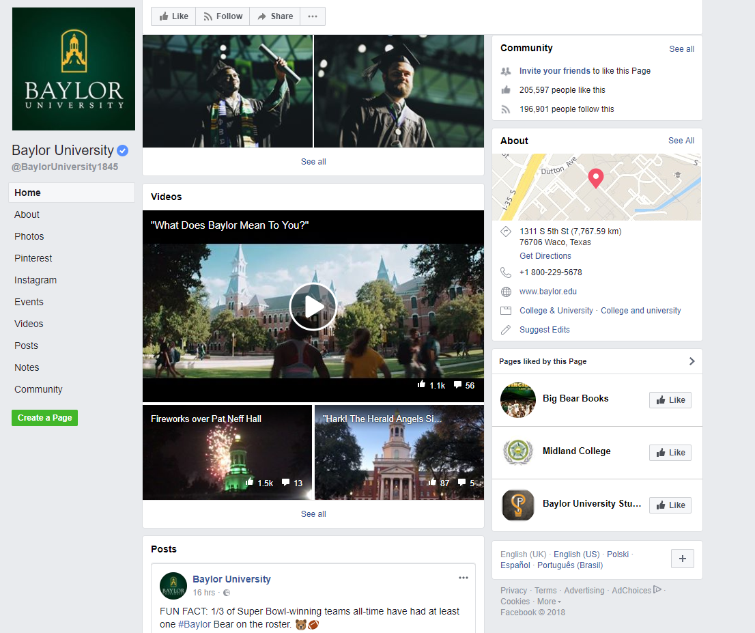755x633 pixels.
Task: Open the three-dot menu on the Baylor University post
Action: [x=464, y=578]
